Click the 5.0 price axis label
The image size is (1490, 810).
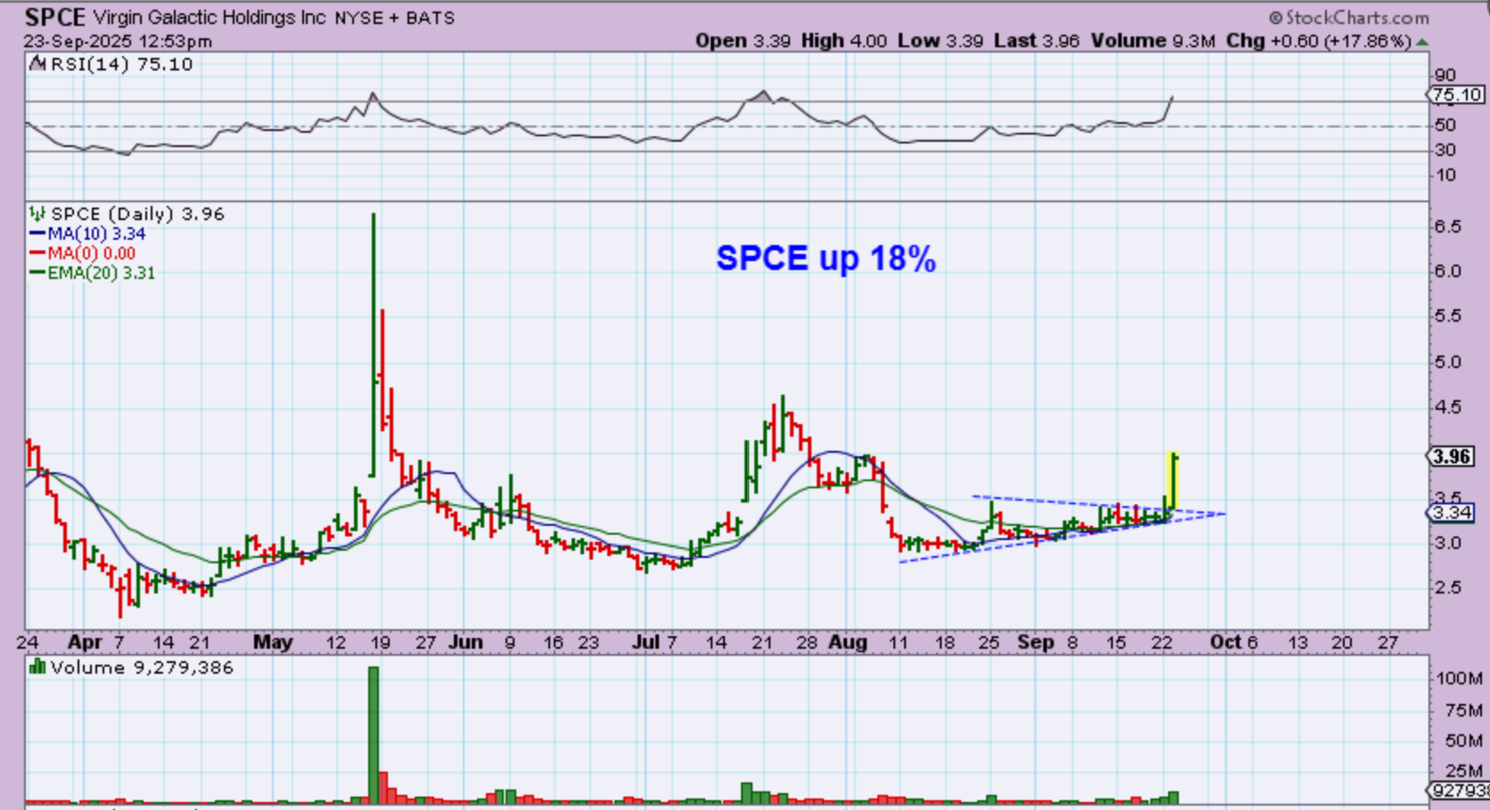[1447, 363]
